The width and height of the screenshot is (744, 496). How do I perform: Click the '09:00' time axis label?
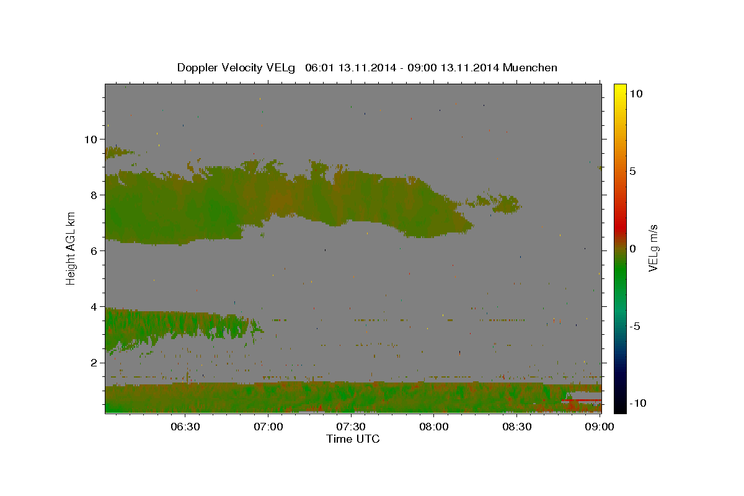click(x=599, y=427)
